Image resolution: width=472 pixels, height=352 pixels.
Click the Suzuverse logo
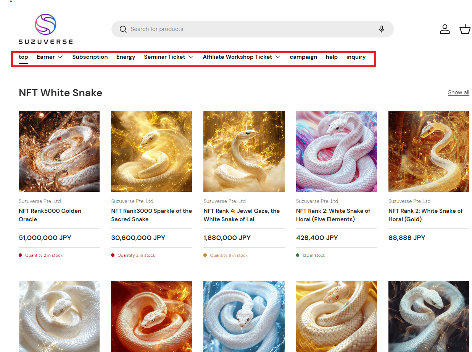[45, 29]
